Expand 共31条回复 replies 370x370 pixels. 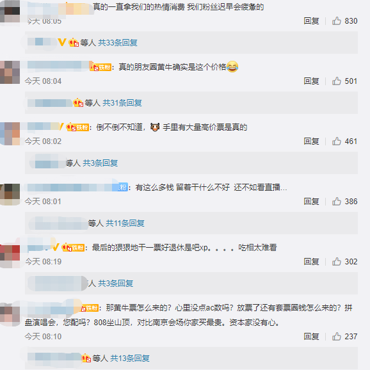pyautogui.click(x=122, y=103)
